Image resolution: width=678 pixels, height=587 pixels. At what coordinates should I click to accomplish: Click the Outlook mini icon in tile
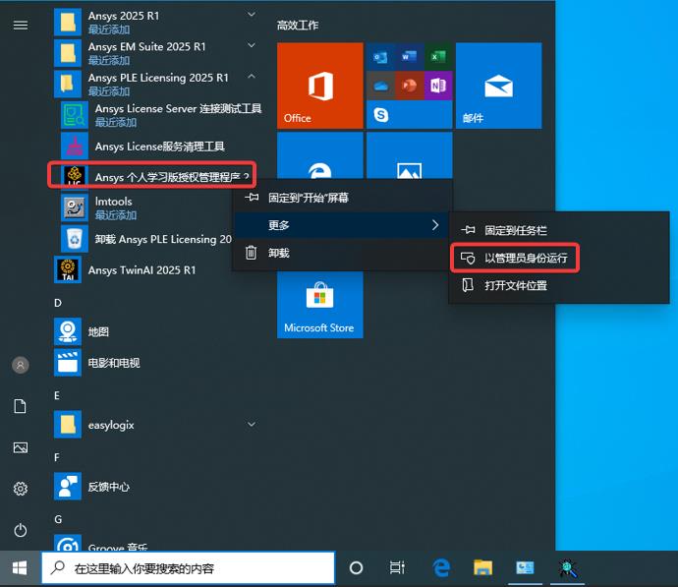380,57
